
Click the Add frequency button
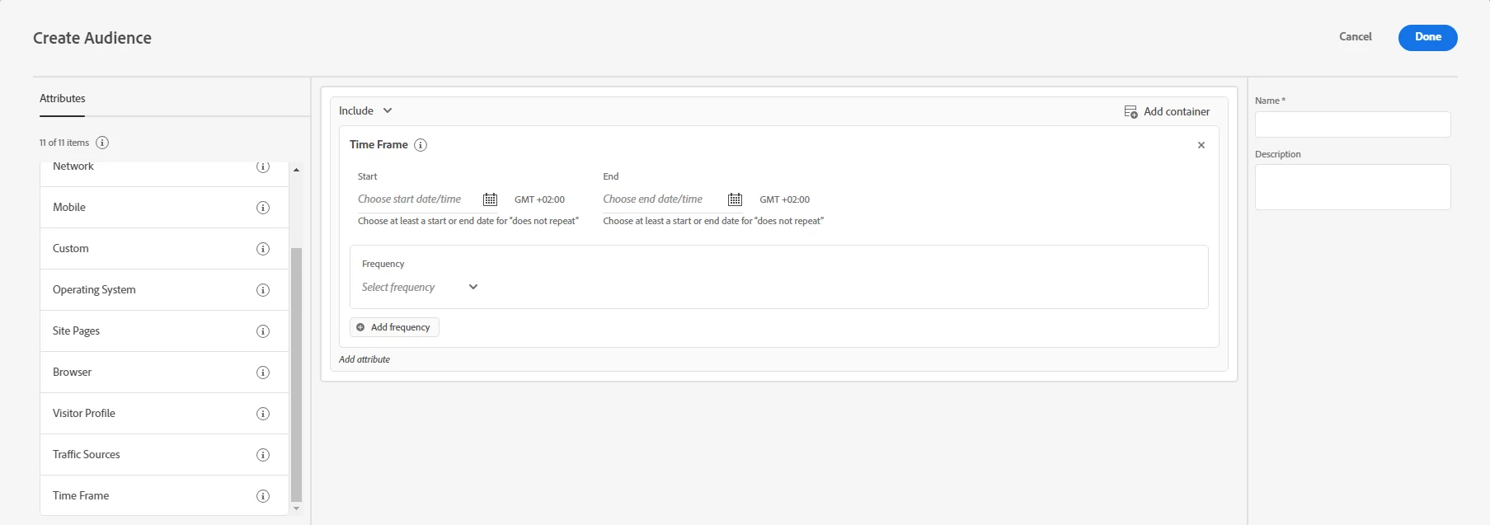[394, 327]
